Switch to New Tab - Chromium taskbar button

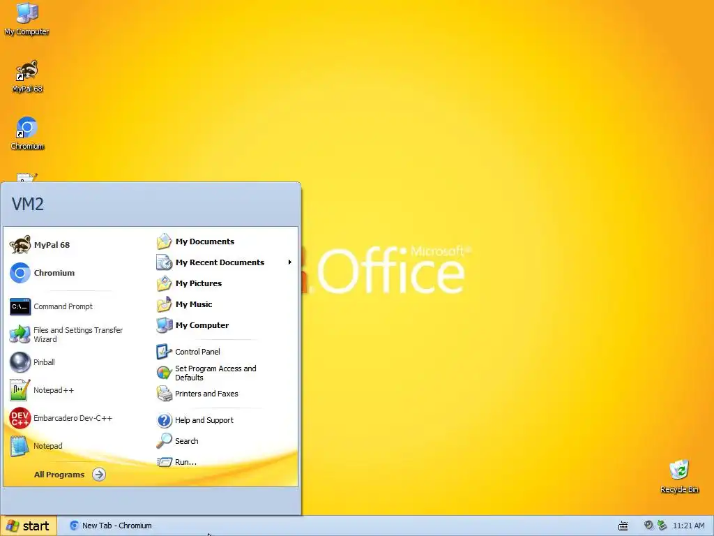[111, 526]
